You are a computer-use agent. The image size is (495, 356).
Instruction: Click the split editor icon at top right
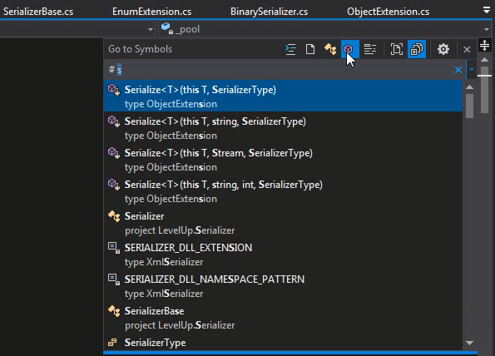coord(484,46)
